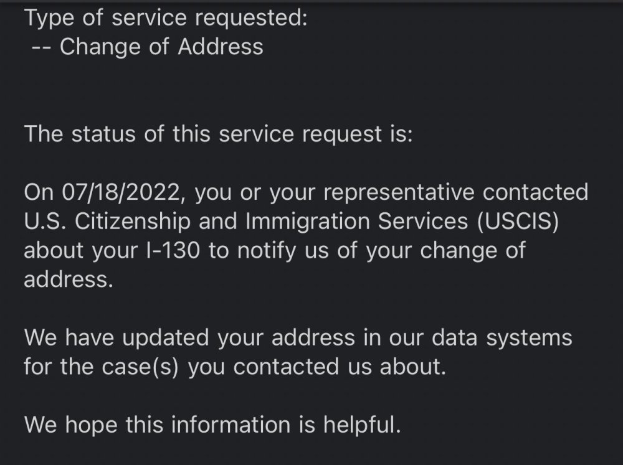
Task: Click the words "We hope"
Action: tap(70, 425)
